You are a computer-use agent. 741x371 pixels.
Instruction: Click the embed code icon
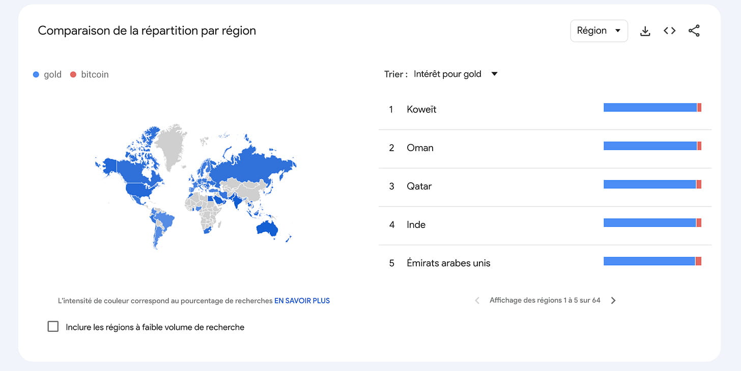(x=669, y=31)
